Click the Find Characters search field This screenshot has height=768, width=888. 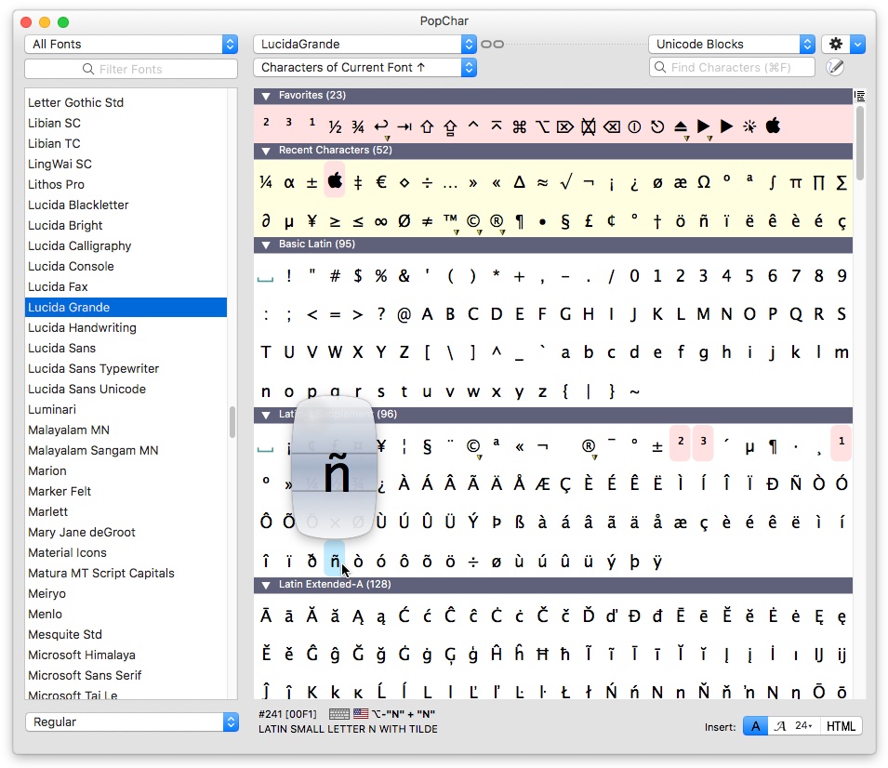733,67
